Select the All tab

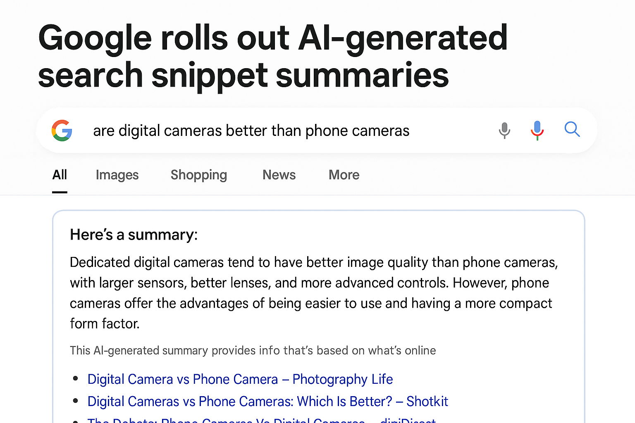(x=59, y=175)
